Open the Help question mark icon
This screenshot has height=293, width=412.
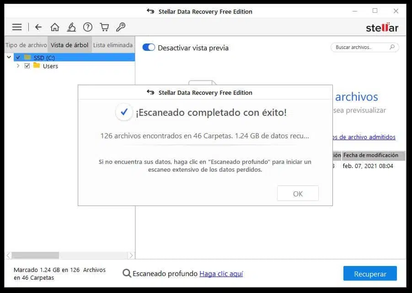click(x=88, y=27)
